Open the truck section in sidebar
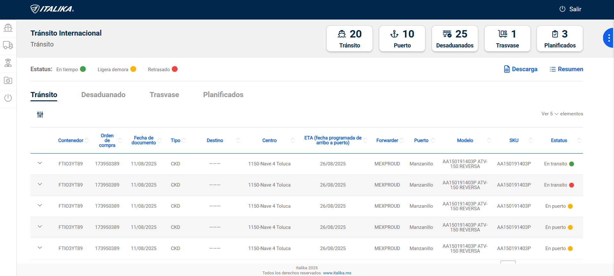This screenshot has height=276, width=614. [8, 45]
